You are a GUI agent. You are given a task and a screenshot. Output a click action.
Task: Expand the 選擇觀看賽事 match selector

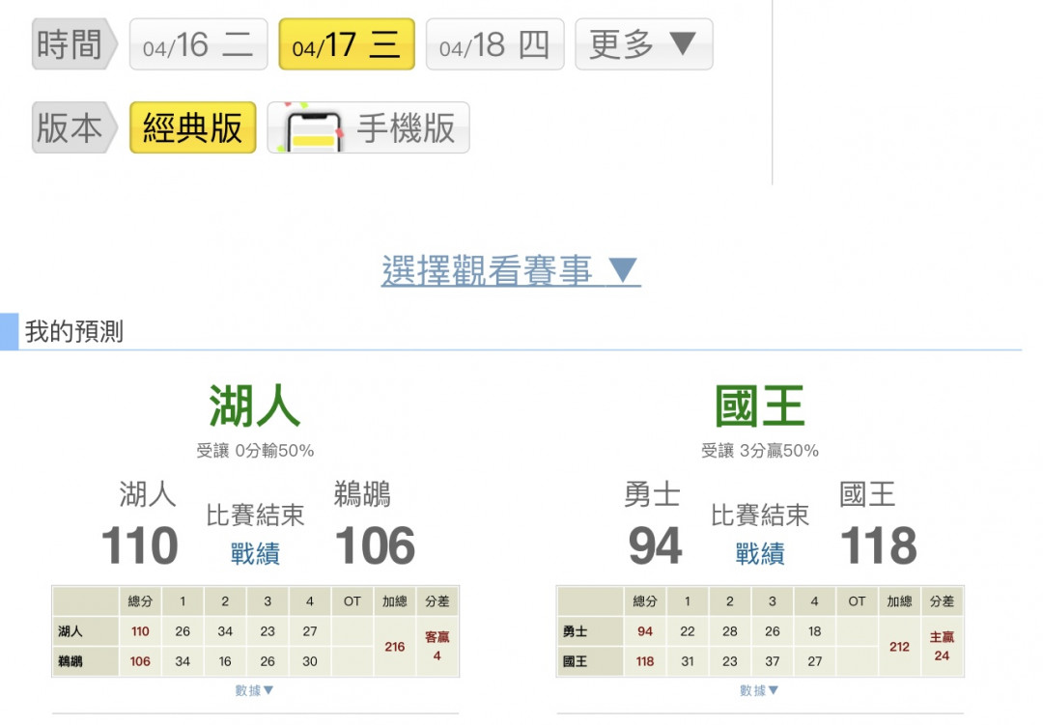pos(511,270)
